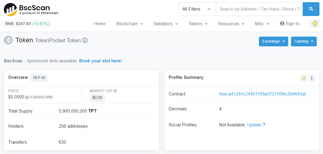Open the BNB chain selector icon
323x154 pixels.
pos(315,24)
